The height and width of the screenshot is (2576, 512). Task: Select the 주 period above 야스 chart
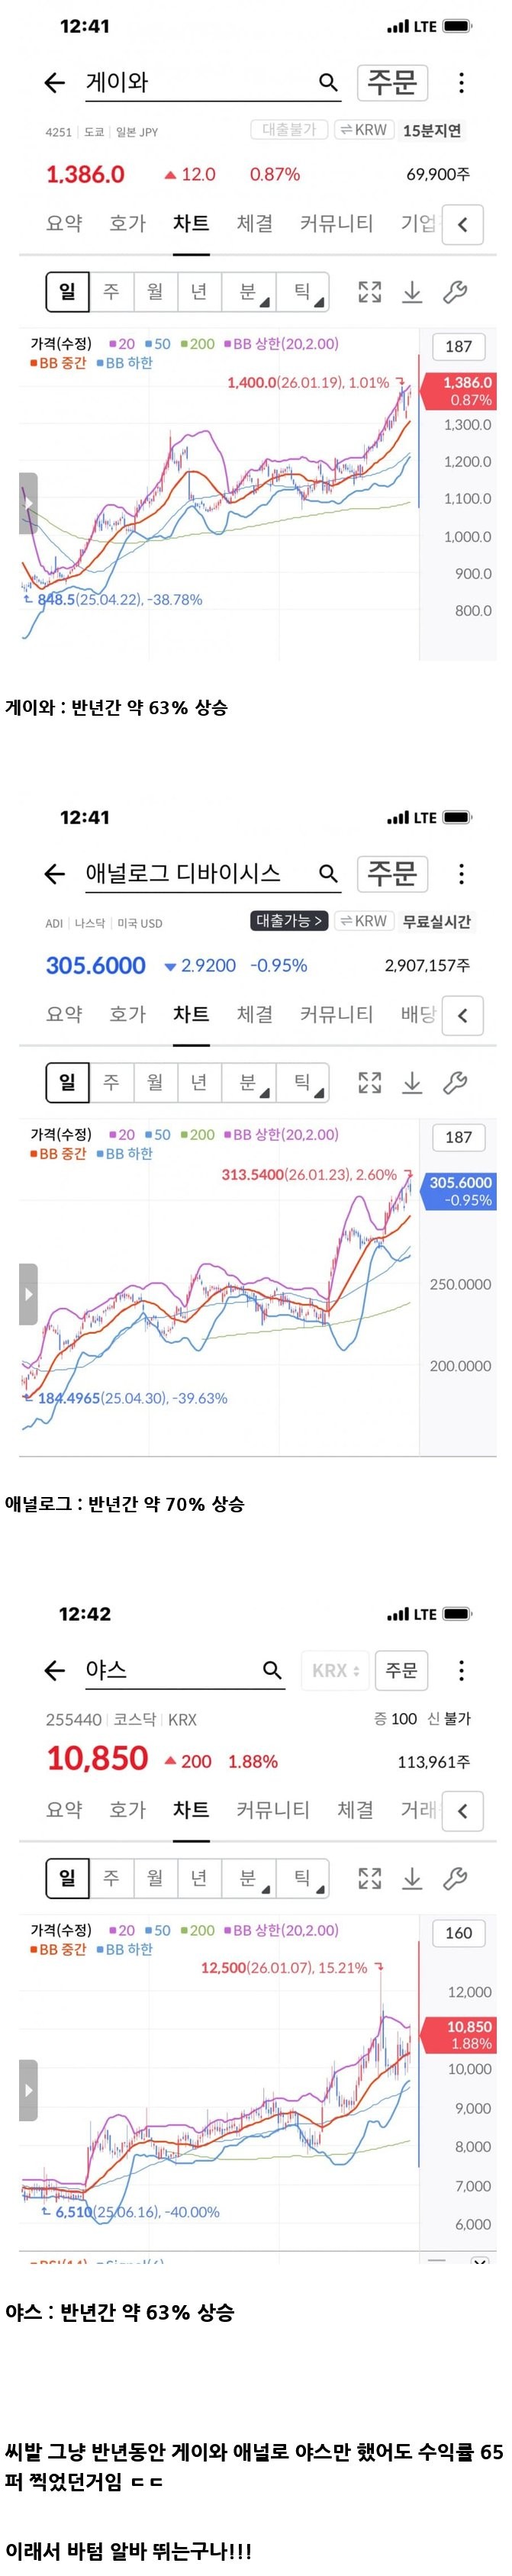click(111, 1877)
